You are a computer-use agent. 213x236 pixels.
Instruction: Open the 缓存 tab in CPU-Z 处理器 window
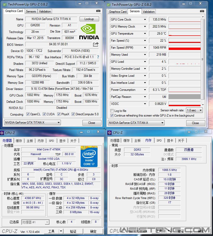(19, 141)
